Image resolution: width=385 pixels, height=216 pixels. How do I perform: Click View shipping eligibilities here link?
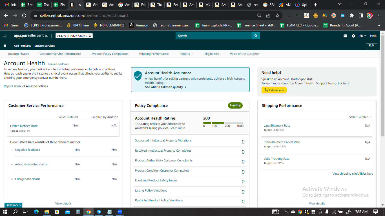tap(353, 174)
